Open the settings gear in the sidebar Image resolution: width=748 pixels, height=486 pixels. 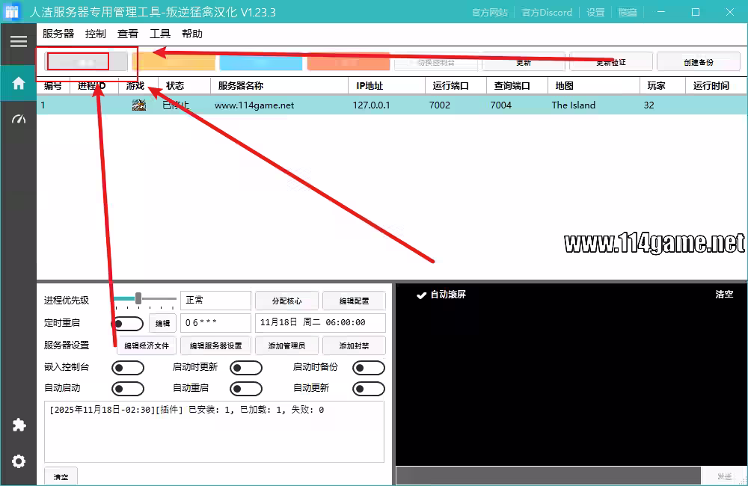18,461
